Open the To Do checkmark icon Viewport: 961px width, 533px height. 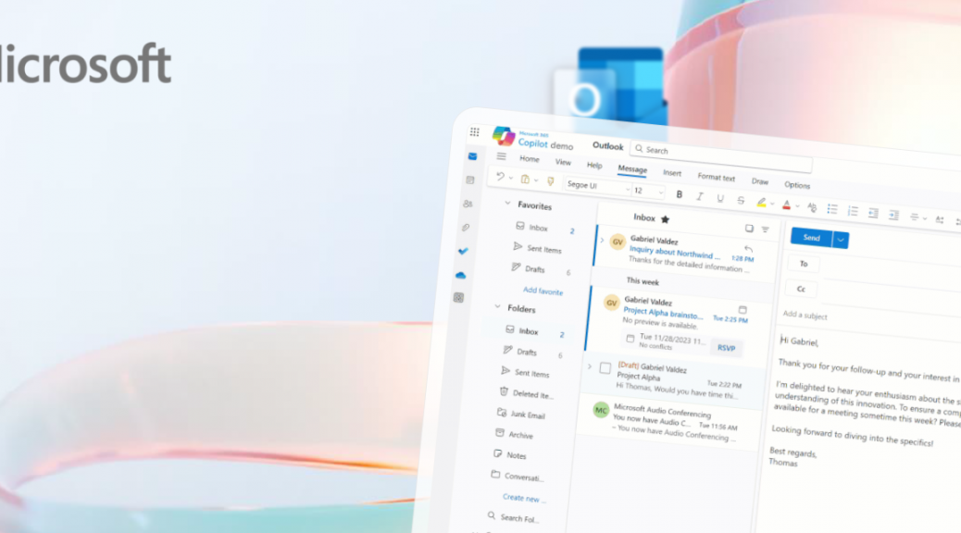pos(463,251)
